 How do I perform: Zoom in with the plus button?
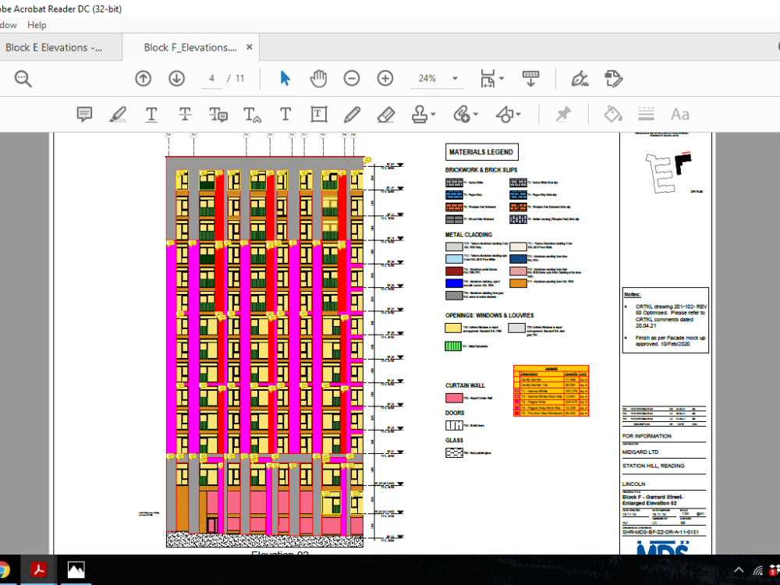(385, 79)
